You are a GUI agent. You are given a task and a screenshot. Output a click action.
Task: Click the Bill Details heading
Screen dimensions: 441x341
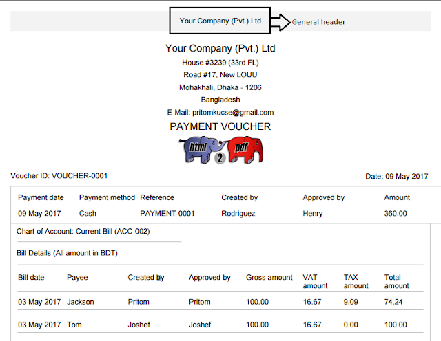(67, 253)
